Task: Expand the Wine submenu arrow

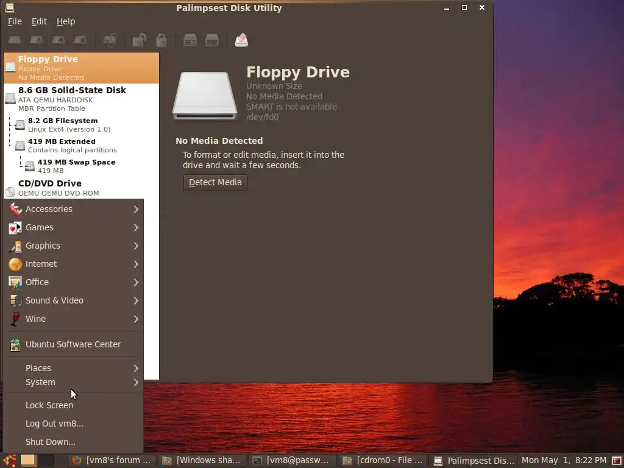Action: click(136, 319)
